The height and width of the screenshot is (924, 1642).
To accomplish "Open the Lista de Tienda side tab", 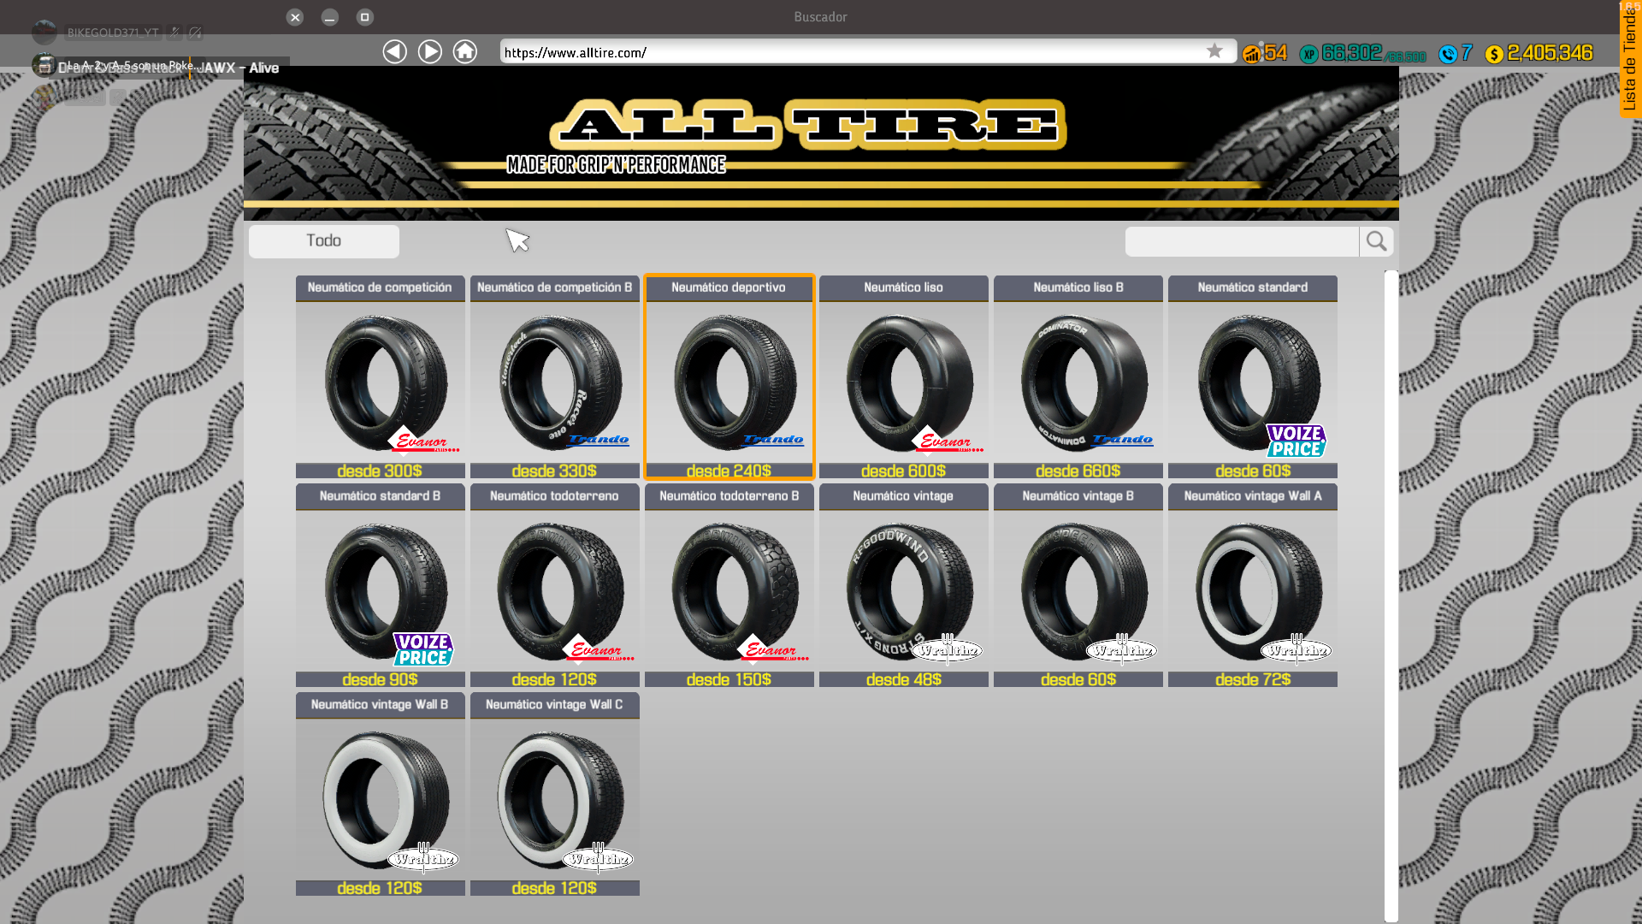I will pos(1630,60).
